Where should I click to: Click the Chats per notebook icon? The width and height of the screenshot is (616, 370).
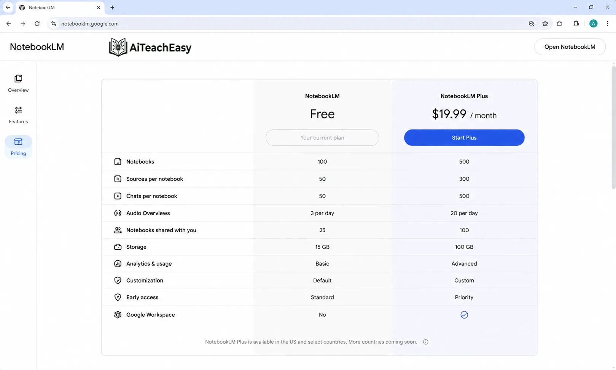tap(118, 196)
